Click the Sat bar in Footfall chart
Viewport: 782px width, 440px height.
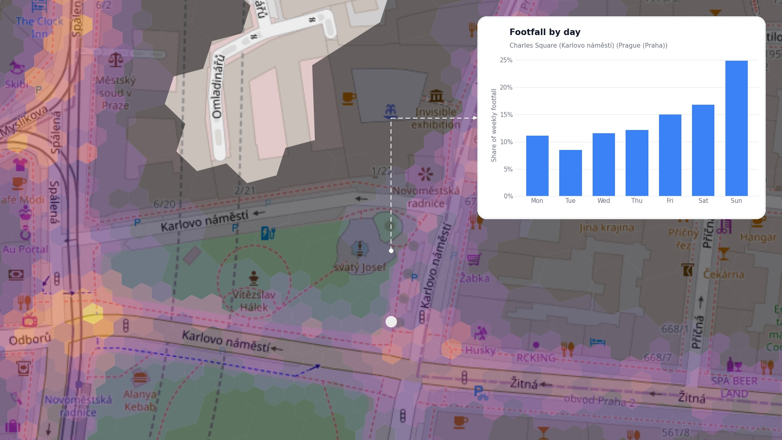[703, 150]
